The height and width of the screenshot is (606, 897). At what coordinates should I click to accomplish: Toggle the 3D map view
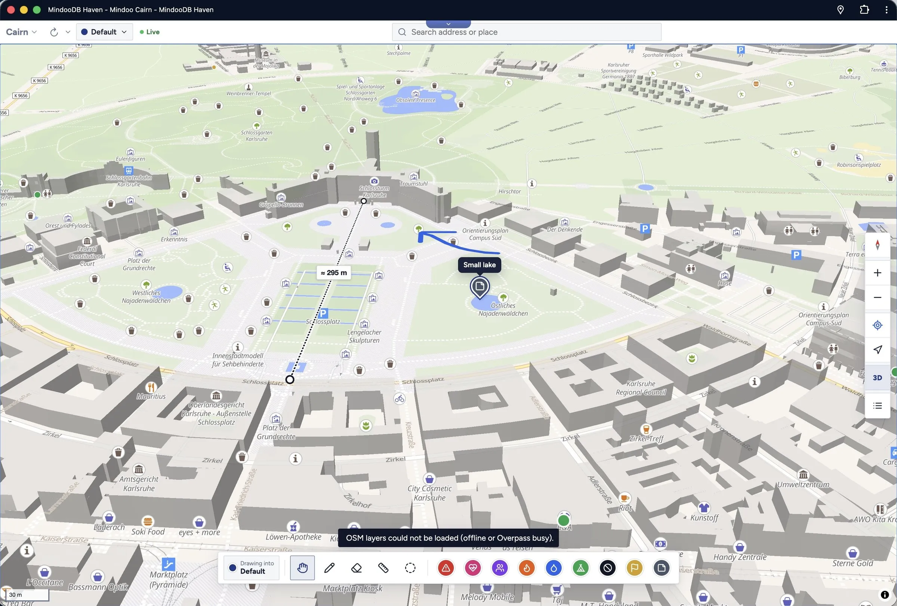877,378
